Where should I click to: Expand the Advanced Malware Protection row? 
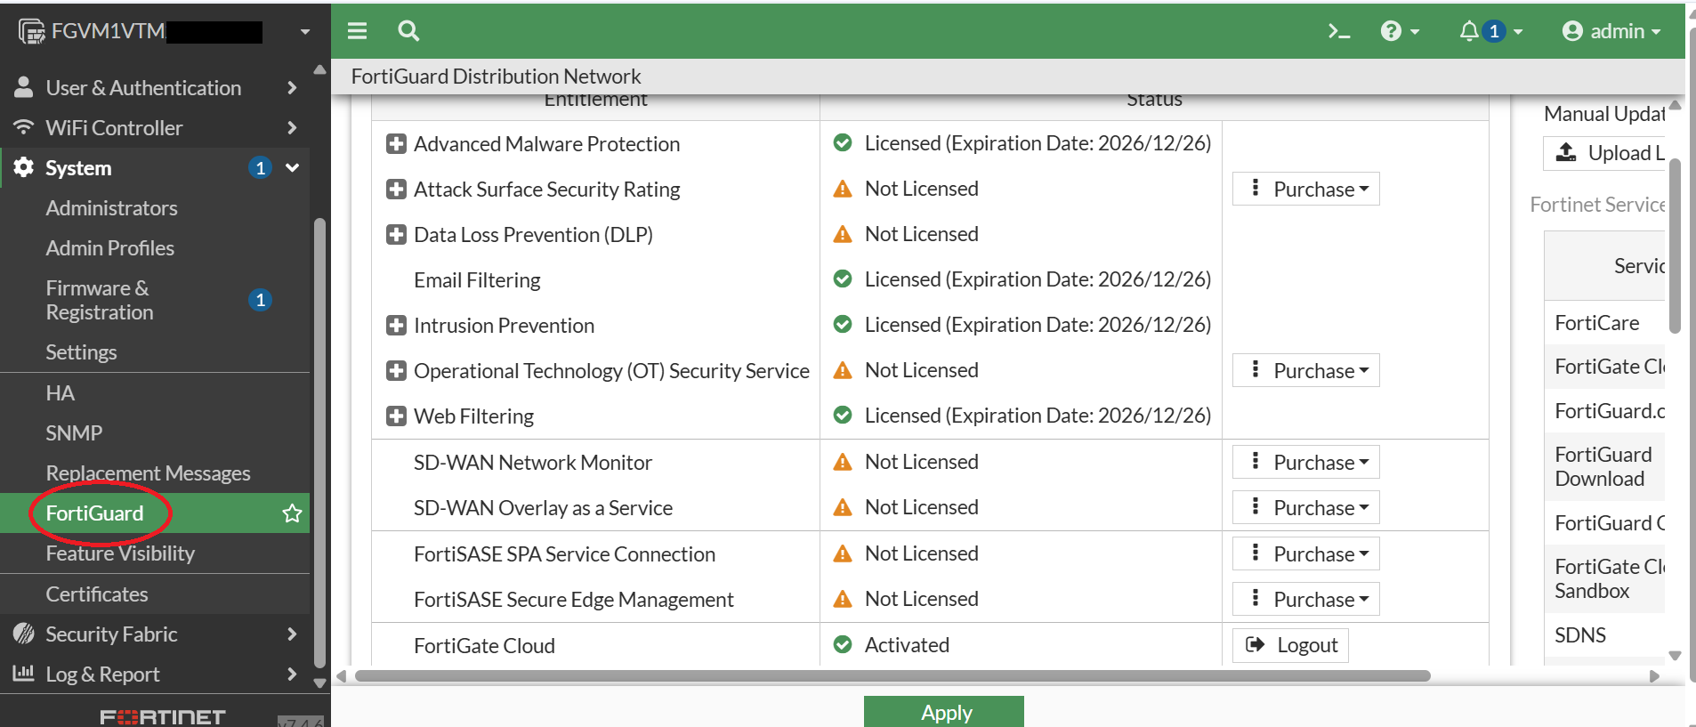pos(396,144)
